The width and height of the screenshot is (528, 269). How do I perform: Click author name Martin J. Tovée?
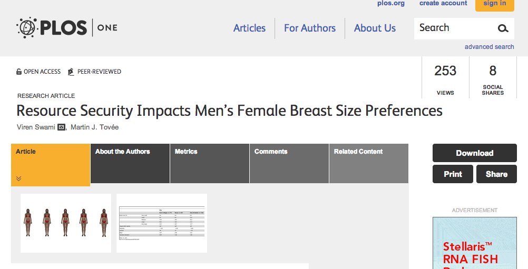tap(95, 127)
